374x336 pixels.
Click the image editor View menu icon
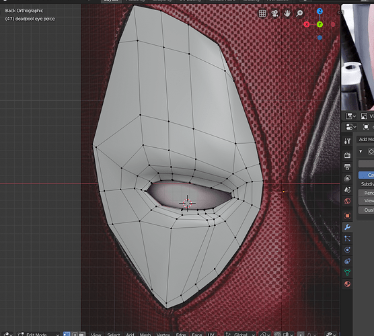364,116
